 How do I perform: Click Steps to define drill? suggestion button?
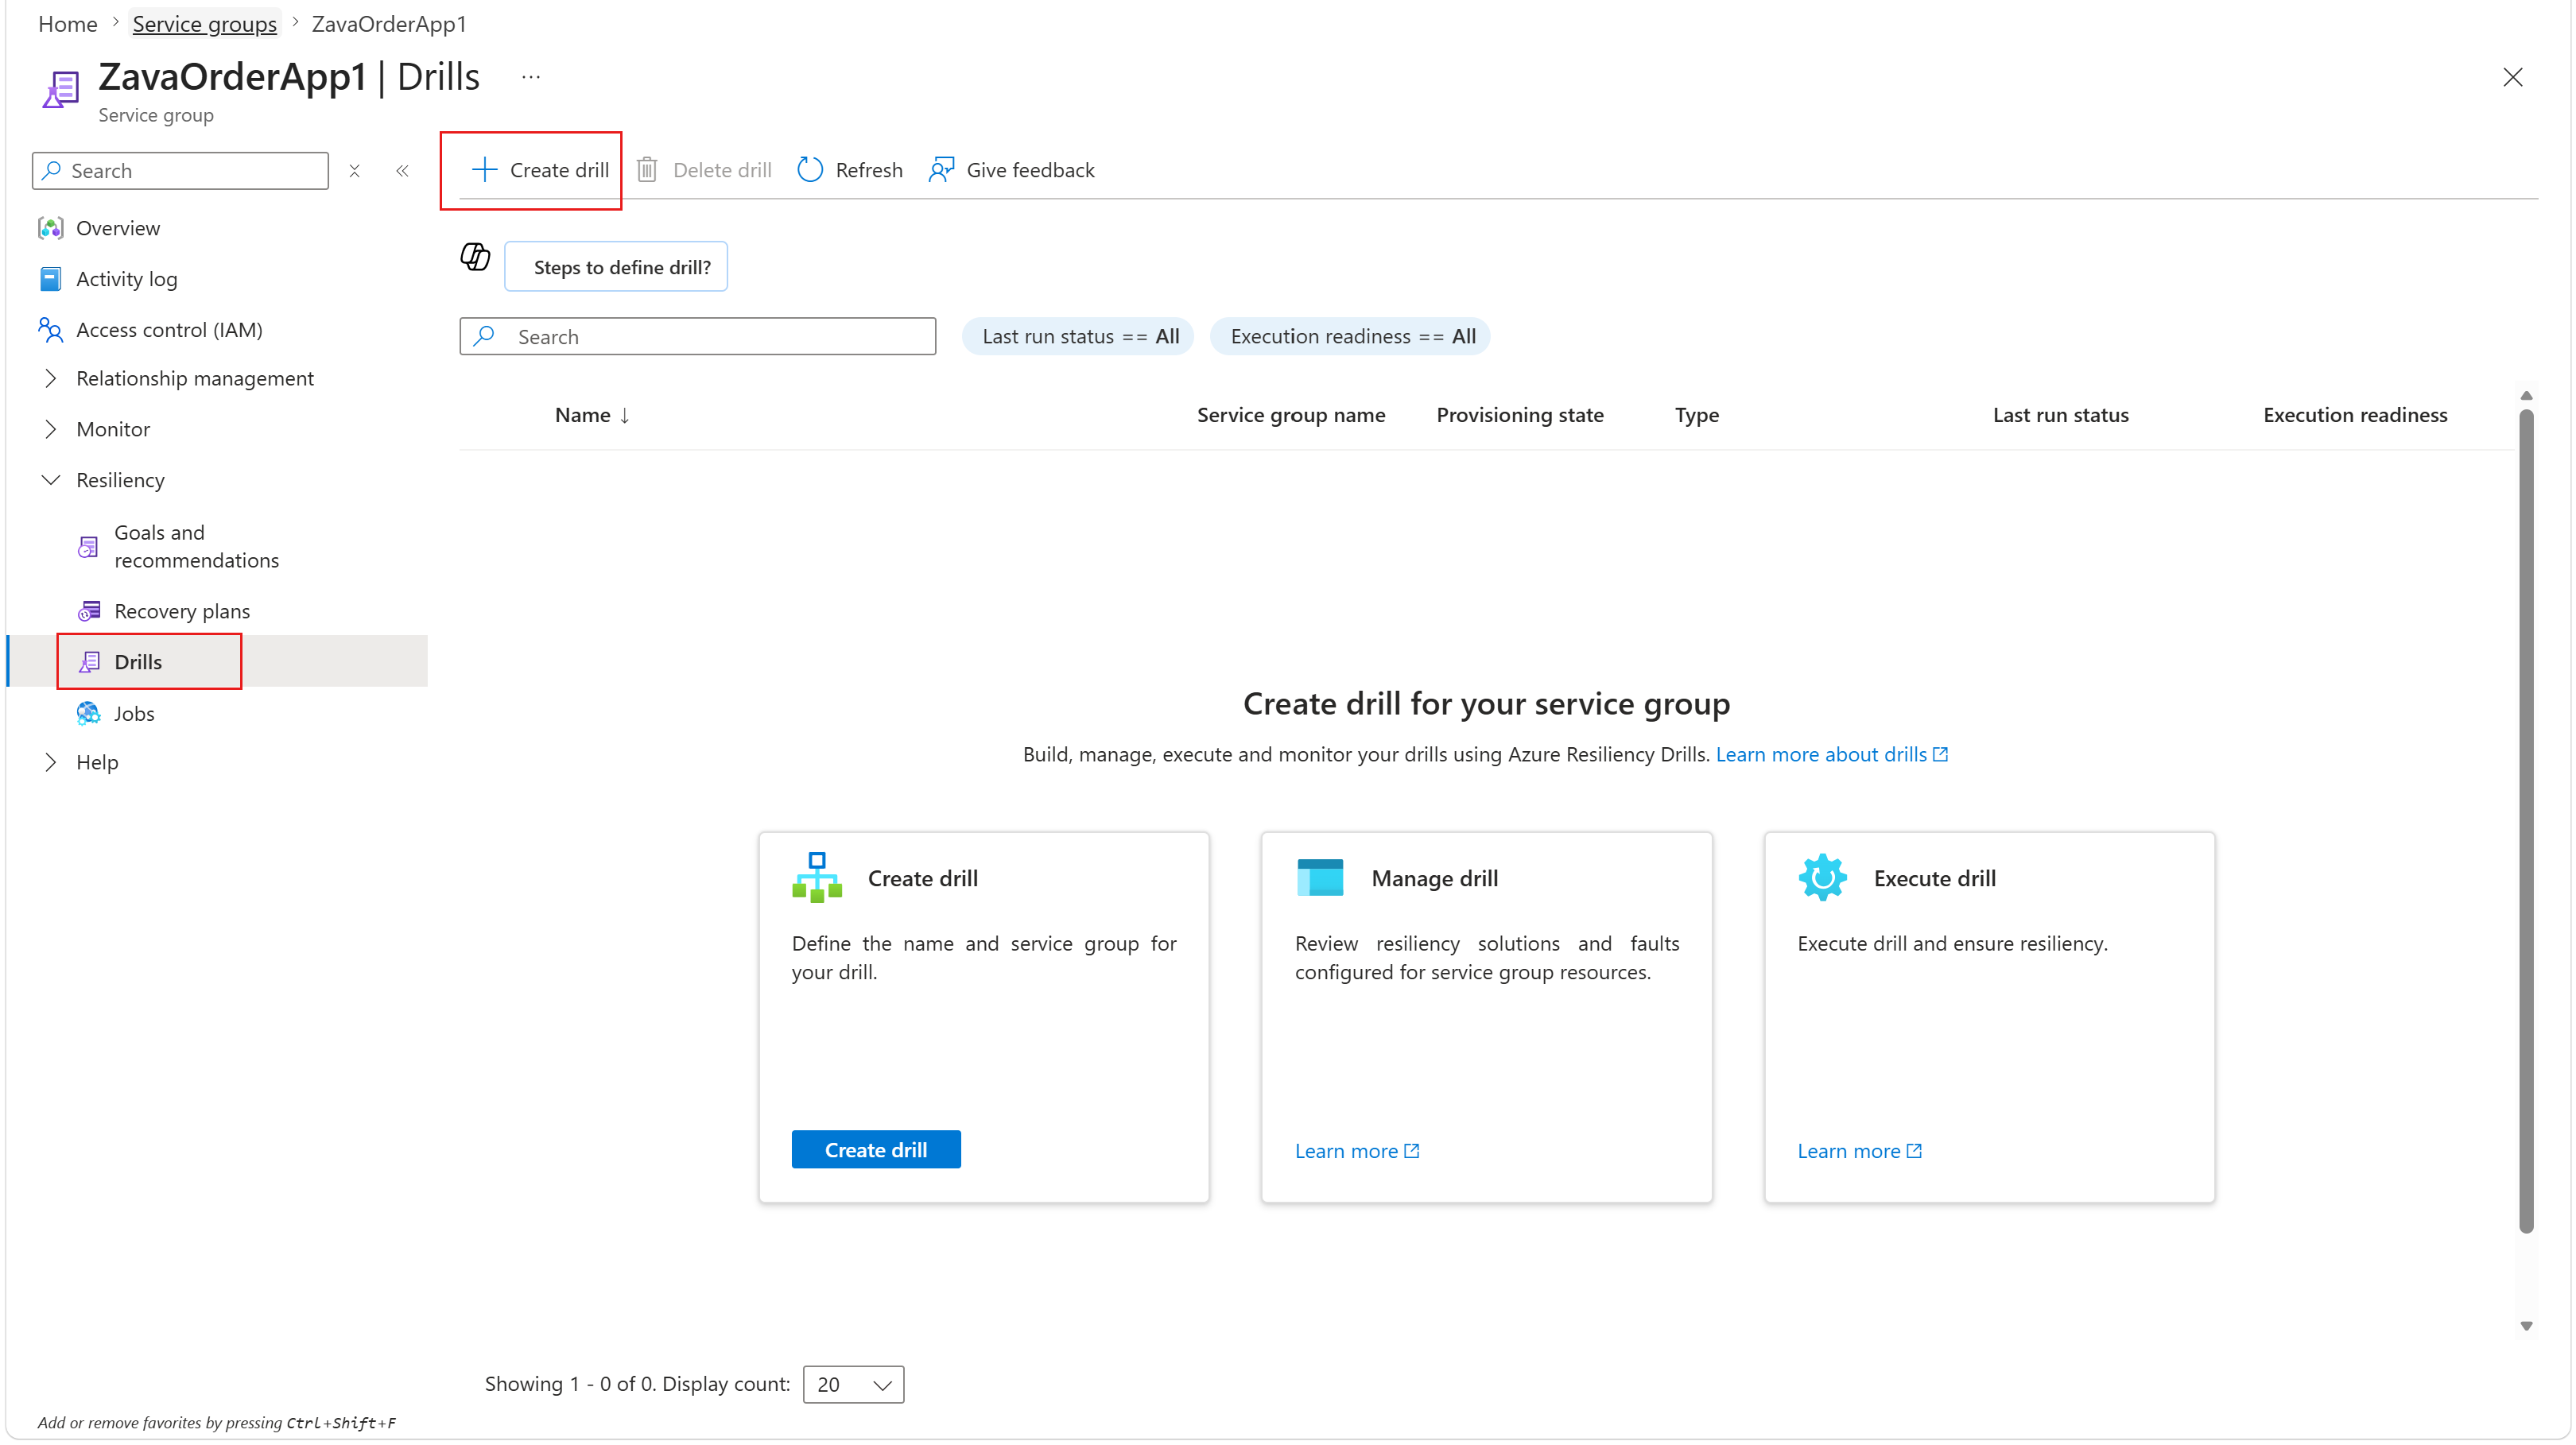pos(616,266)
